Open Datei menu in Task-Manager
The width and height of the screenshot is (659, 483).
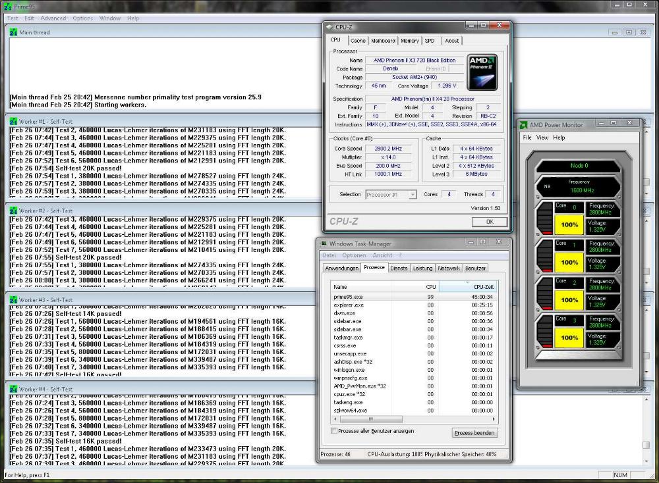point(329,255)
